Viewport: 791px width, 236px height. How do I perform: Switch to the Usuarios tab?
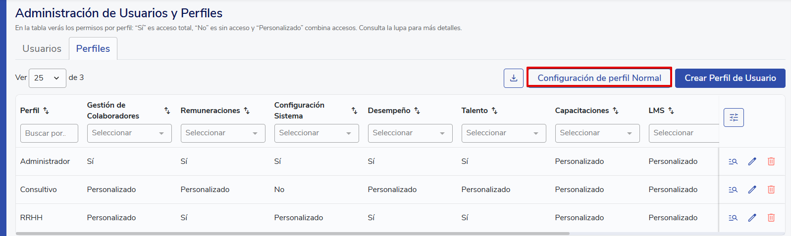pos(42,49)
